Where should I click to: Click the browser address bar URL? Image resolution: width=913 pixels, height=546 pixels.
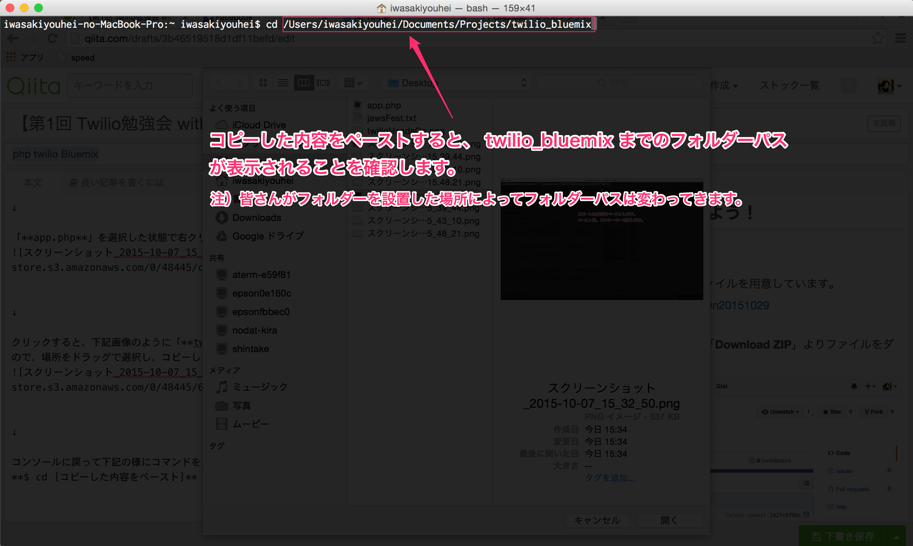point(190,38)
